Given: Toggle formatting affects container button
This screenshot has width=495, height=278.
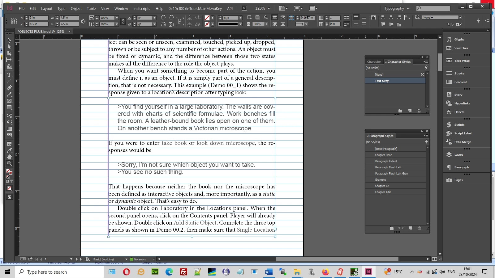Looking at the screenshot, I should [x=7, y=181].
